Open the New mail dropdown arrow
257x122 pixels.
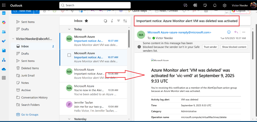pyautogui.click(x=37, y=11)
